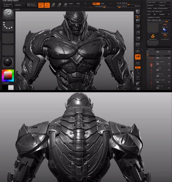
Task: Toggle the orange XYZ rotation button
Action: pyautogui.click(x=138, y=67)
